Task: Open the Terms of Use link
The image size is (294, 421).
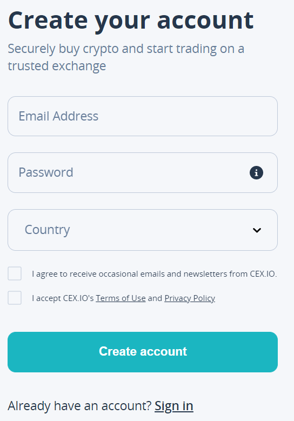Action: point(121,298)
